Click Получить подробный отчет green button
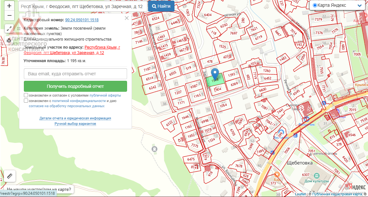 pyautogui.click(x=75, y=86)
